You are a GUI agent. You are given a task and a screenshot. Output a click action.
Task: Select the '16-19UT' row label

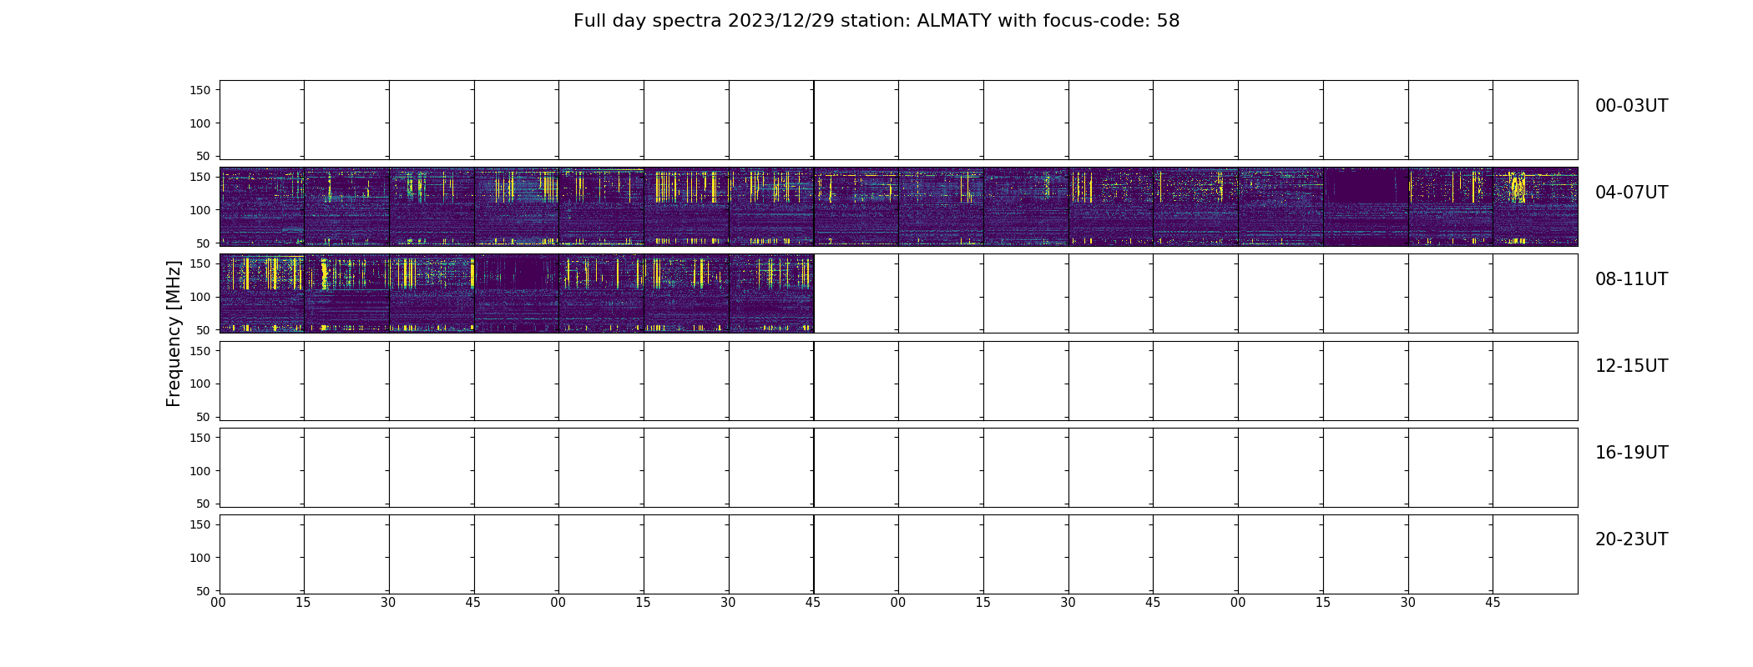tap(1631, 453)
